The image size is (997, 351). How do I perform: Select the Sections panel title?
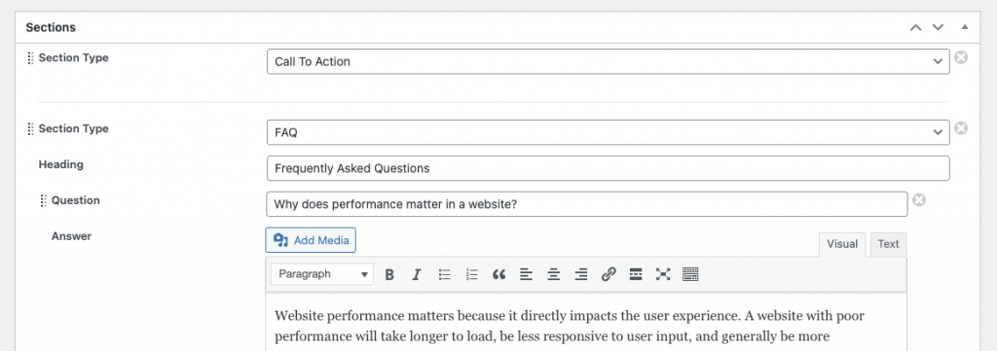[x=51, y=27]
